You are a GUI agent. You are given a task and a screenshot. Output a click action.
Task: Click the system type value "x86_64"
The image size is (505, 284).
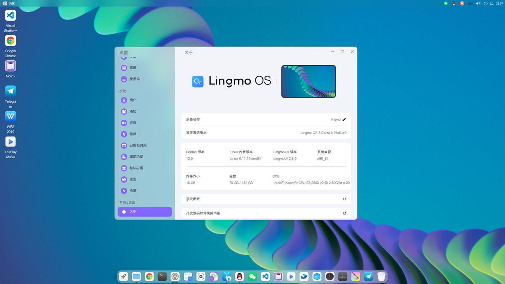[x=323, y=159]
